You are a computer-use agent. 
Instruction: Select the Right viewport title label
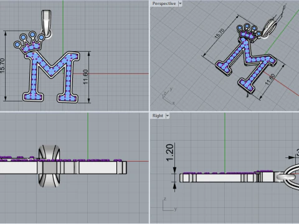click(x=158, y=116)
